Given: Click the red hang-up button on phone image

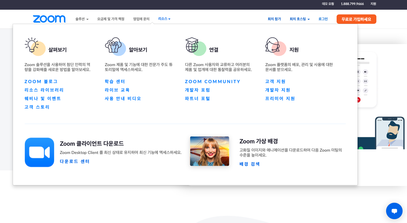Looking at the screenshot, I should pyautogui.click(x=358, y=100).
